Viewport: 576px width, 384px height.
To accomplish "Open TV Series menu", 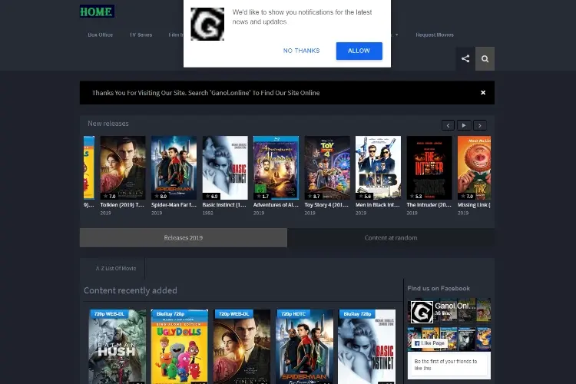I will click(141, 35).
